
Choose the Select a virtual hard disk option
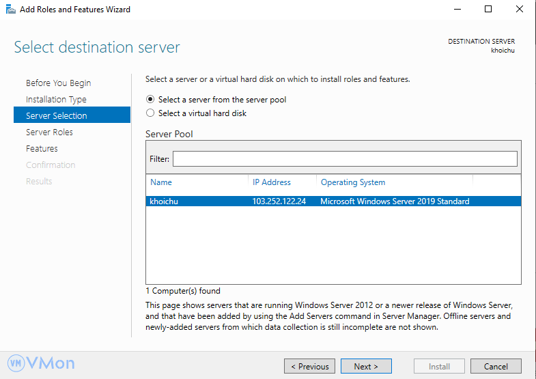pyautogui.click(x=151, y=113)
